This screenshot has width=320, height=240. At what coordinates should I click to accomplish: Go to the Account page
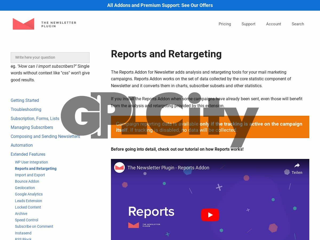click(x=274, y=24)
